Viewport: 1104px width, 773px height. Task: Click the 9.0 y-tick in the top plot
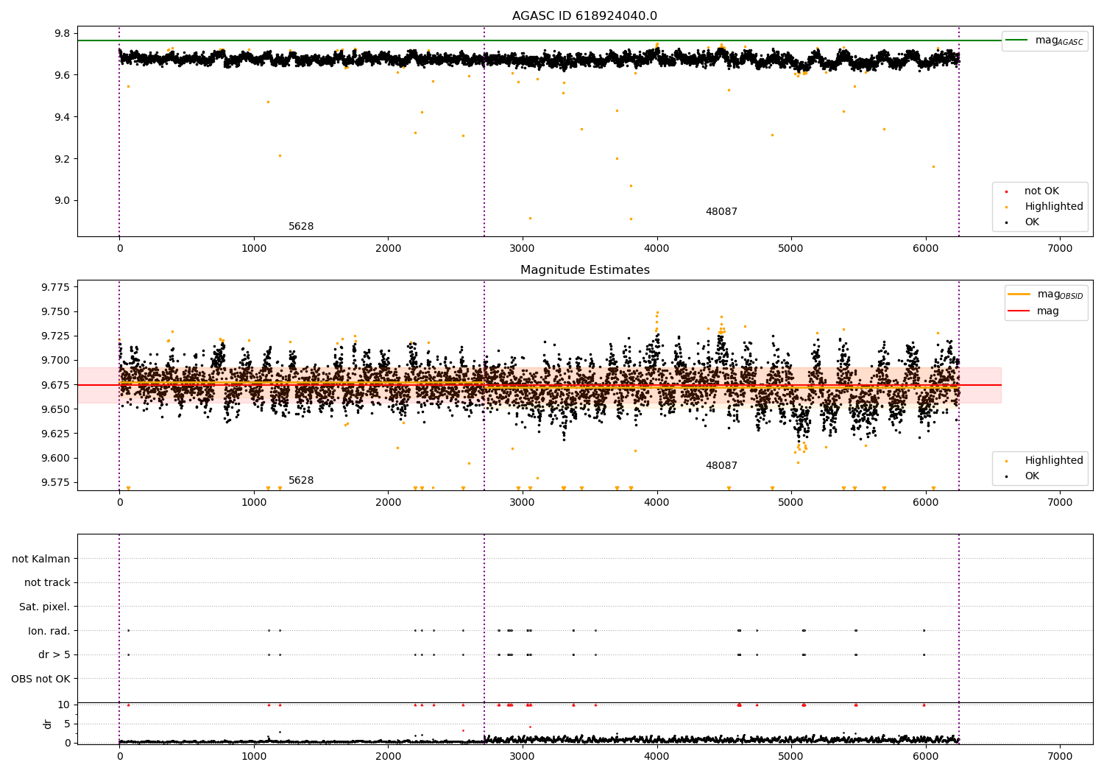(63, 201)
